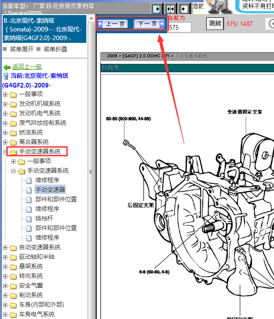This screenshot has width=274, height=319.
Task: Click folder icon next to 车身电气系统
Action: (x=13, y=315)
